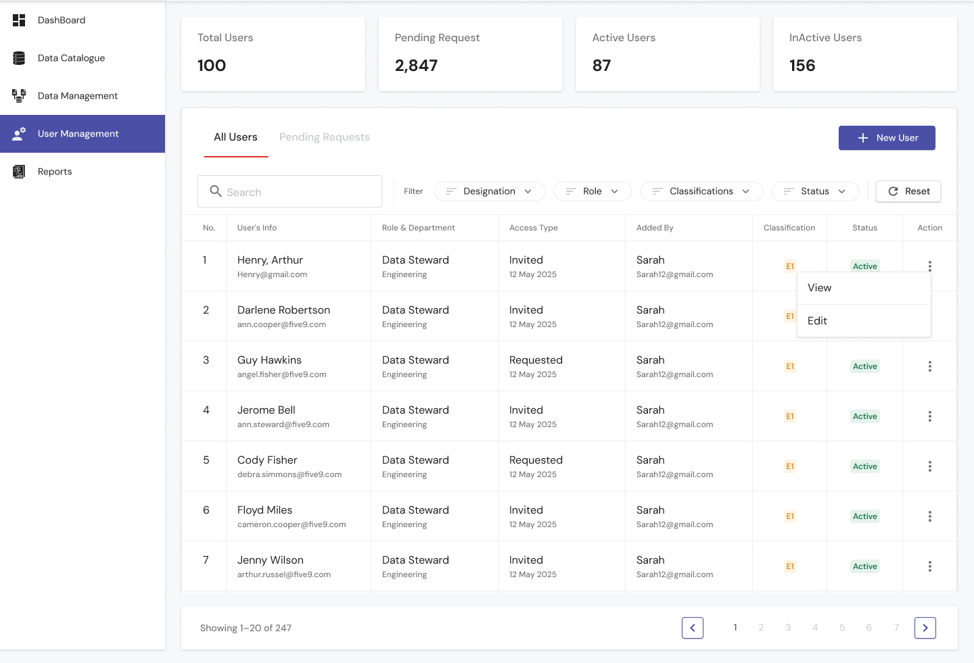
Task: Expand the Classifications filter dropdown
Action: 701,191
